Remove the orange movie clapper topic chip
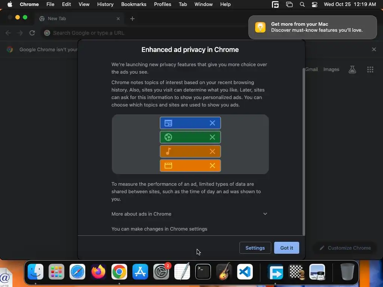 coord(212,166)
